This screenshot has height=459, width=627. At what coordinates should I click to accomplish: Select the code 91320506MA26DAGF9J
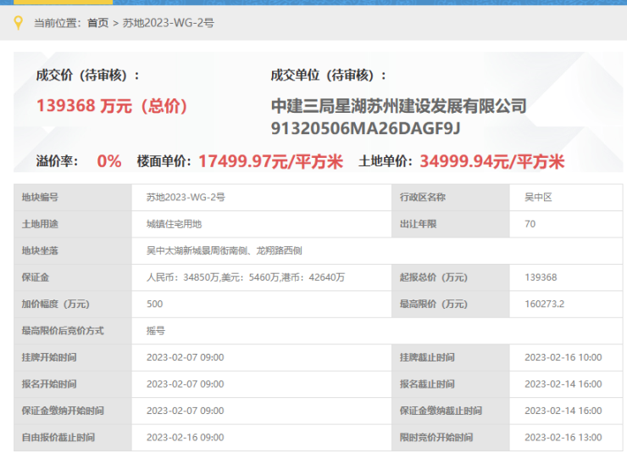[366, 129]
